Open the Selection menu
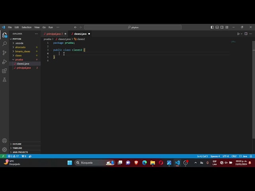The height and width of the screenshot is (191, 255). 27,27
